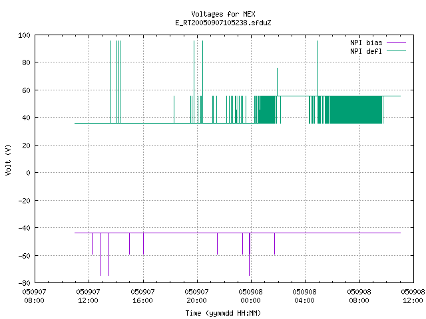Click the x-axis label 050908 08:00
The height and width of the screenshot is (319, 426).
point(359,296)
